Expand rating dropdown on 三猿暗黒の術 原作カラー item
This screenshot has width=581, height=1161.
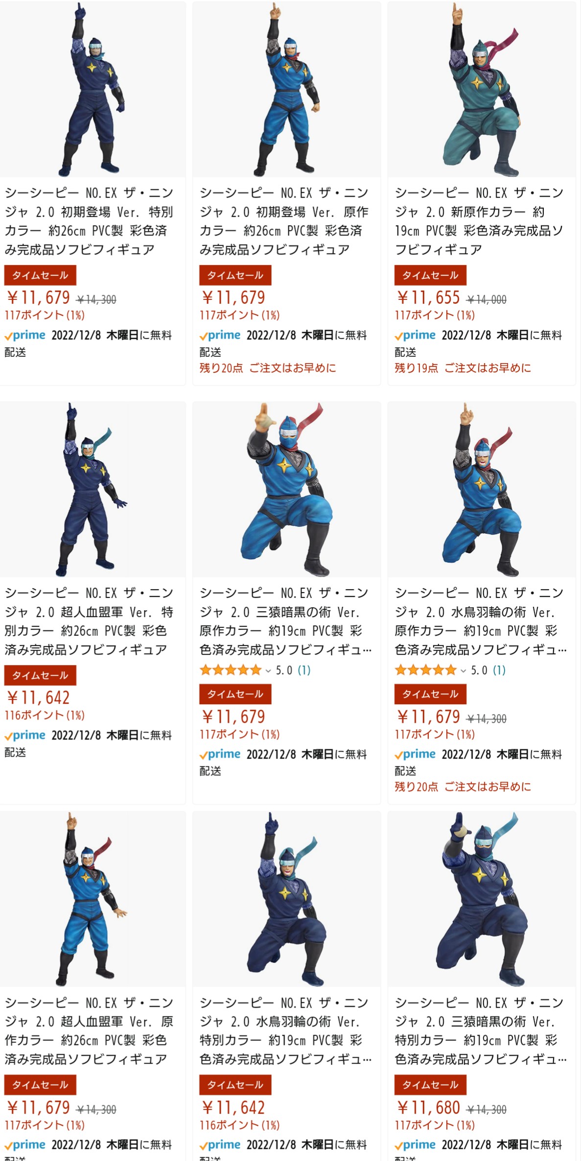[268, 670]
